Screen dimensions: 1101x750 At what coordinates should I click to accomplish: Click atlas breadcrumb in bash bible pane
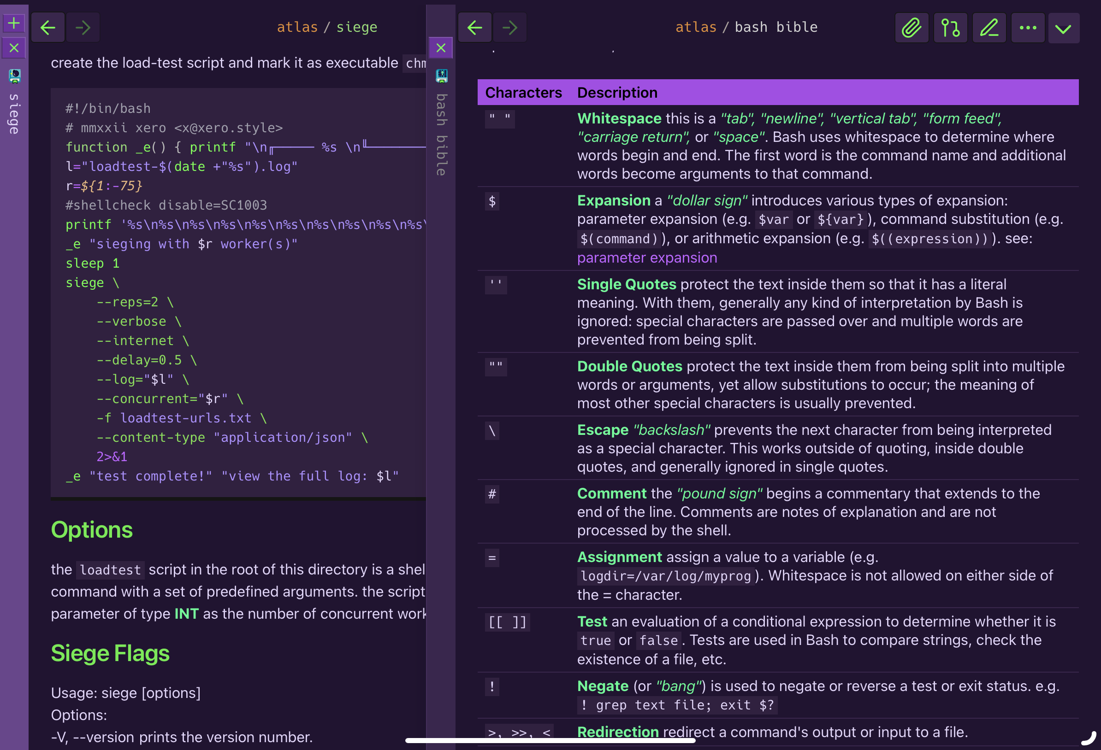(695, 27)
